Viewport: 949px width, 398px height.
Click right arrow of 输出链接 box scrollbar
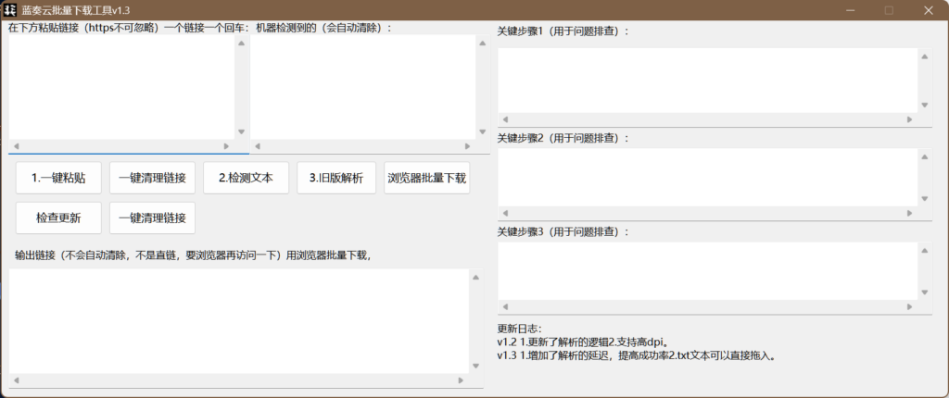tap(461, 380)
